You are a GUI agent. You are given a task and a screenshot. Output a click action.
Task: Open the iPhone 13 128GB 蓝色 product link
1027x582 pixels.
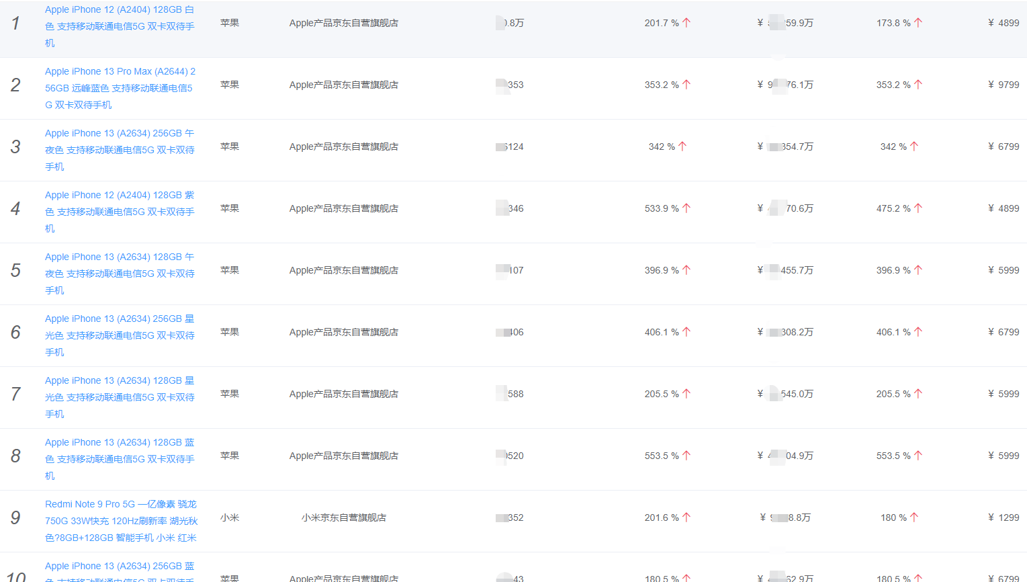point(120,459)
